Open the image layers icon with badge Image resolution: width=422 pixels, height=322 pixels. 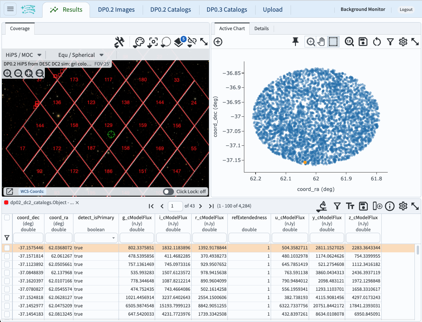point(179,42)
